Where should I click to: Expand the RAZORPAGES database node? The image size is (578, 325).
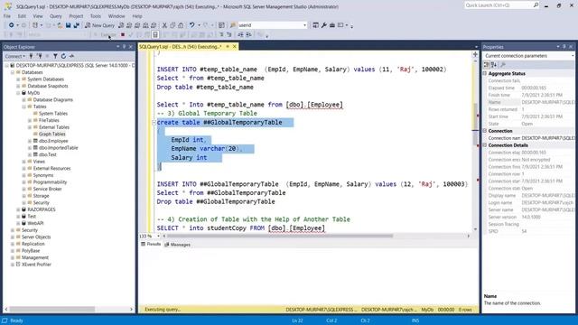[18, 209]
